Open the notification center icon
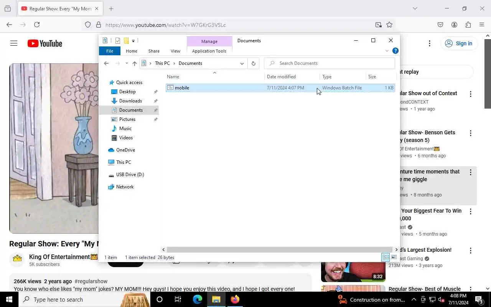The width and height of the screenshot is (491, 307). 479,299
